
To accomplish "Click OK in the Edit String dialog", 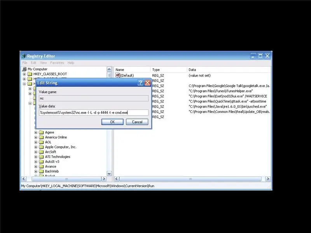I will click(x=112, y=122).
